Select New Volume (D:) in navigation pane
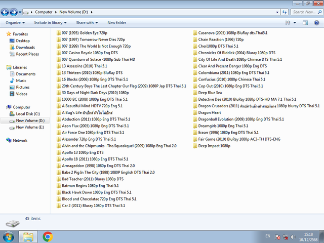 click(x=30, y=120)
